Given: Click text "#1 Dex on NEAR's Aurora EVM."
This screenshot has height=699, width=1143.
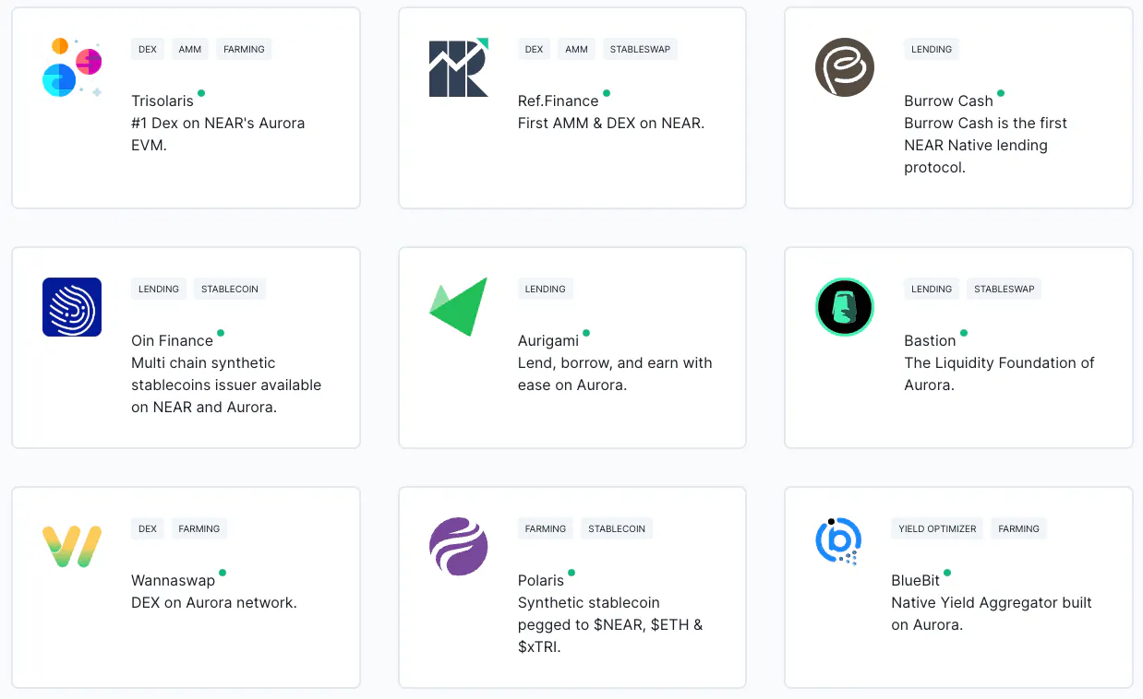Looking at the screenshot, I should 218,135.
